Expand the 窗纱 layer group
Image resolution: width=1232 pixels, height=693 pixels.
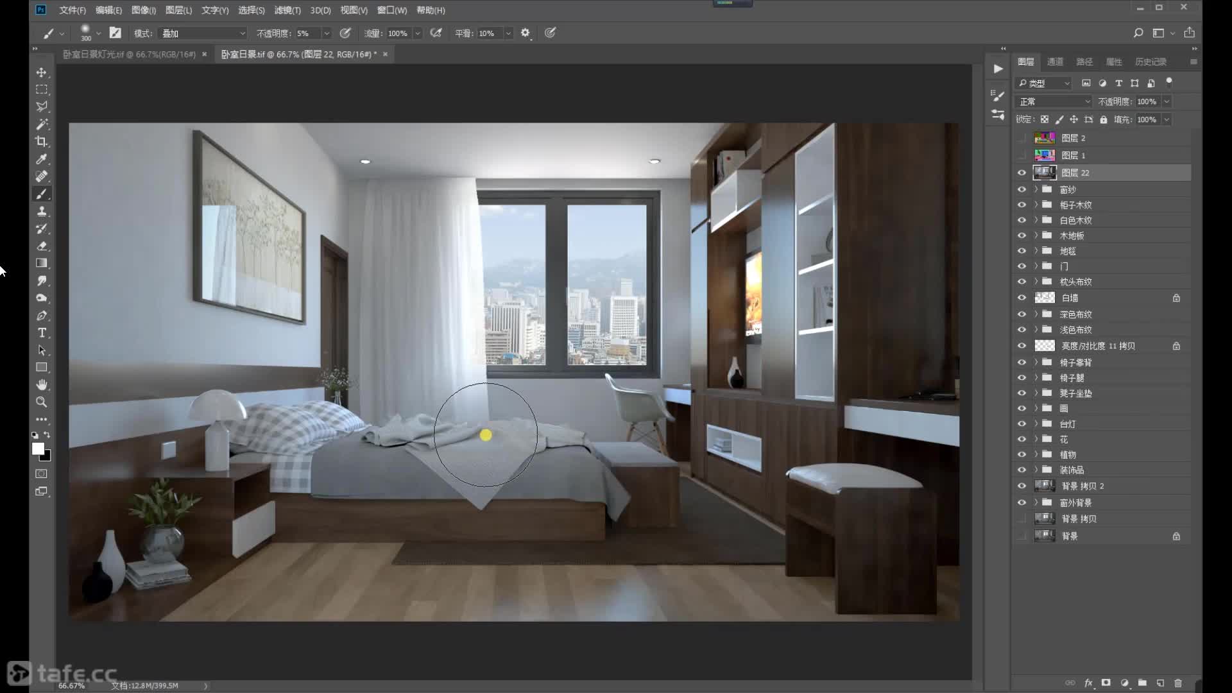click(1036, 189)
